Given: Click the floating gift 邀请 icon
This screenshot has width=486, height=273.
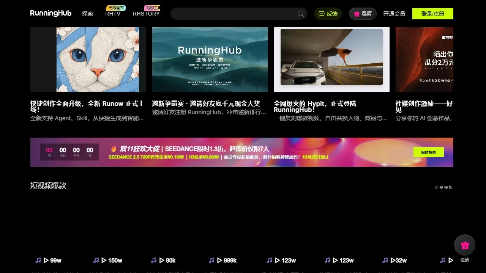Looking at the screenshot, I should tap(465, 245).
